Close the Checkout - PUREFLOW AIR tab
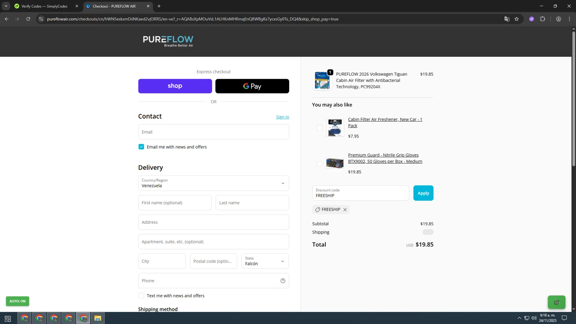Viewport: 576px width, 324px height. [148, 6]
